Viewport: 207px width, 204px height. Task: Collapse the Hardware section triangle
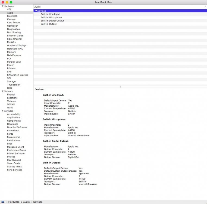pyautogui.click(x=2, y=6)
